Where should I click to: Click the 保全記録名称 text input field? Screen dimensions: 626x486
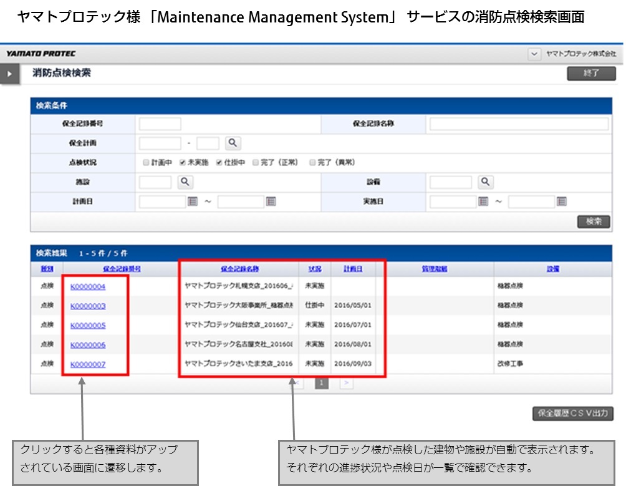point(519,124)
